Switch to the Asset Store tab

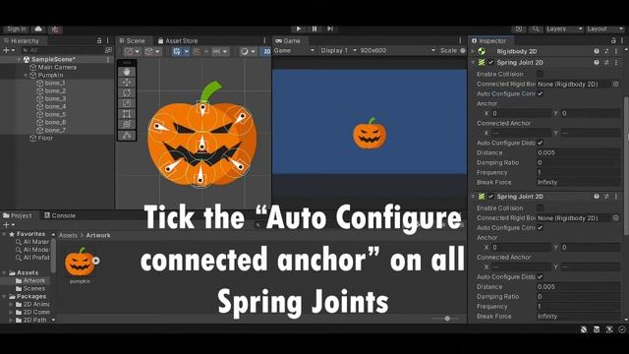(x=178, y=40)
